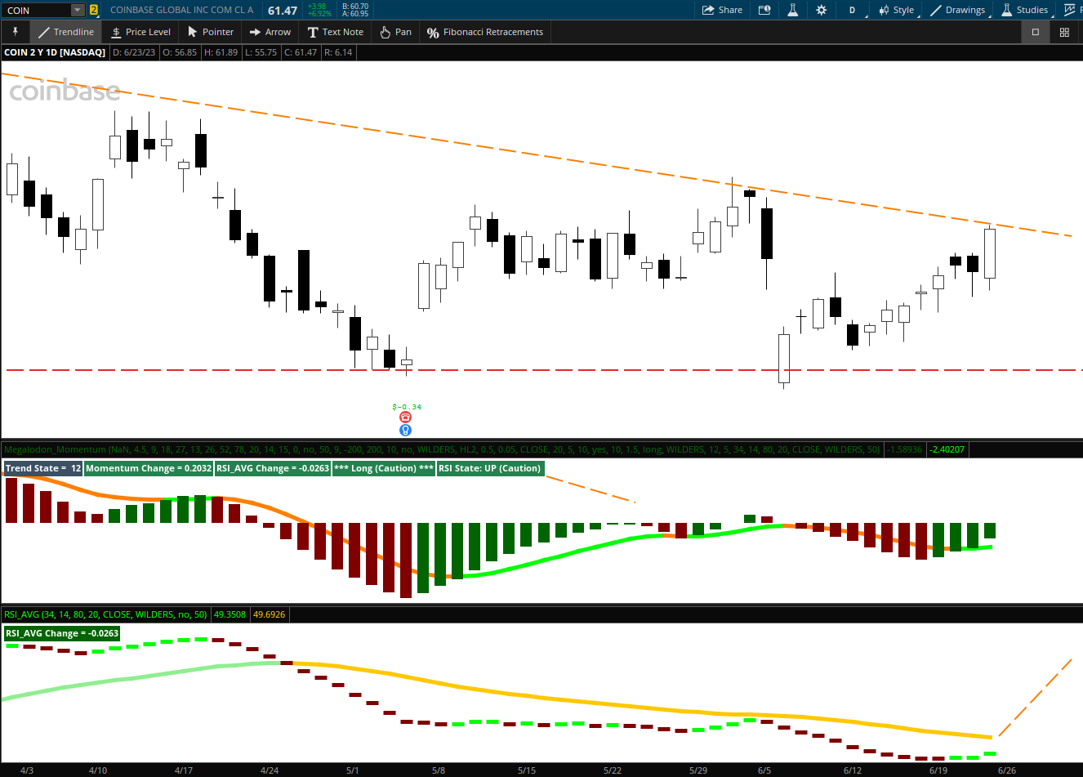Open the COIN symbol dropdown arrow

click(x=78, y=11)
